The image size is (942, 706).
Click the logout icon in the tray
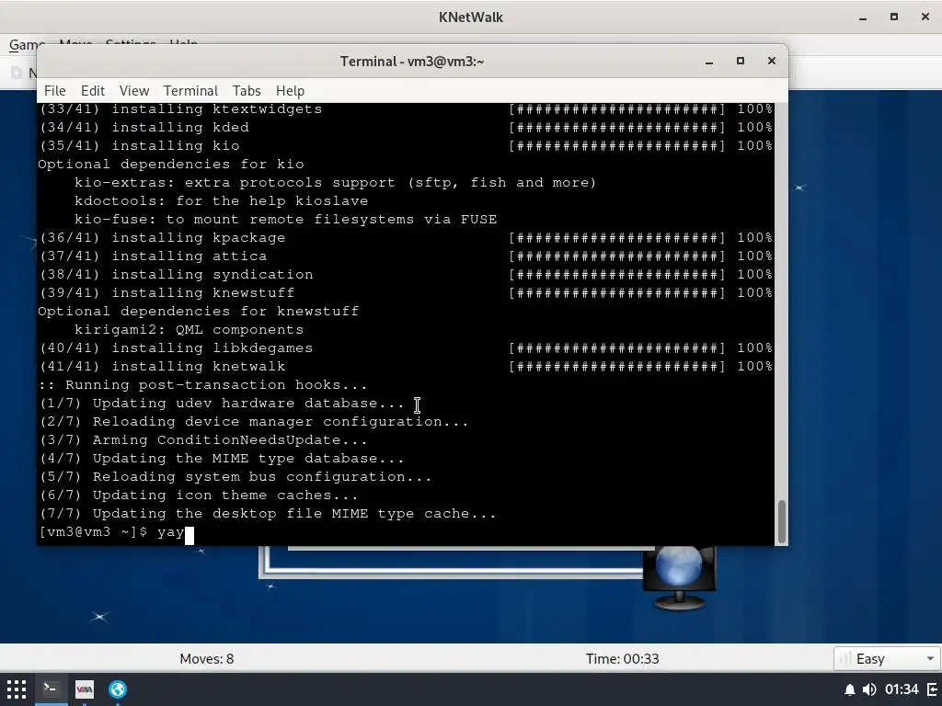(933, 689)
